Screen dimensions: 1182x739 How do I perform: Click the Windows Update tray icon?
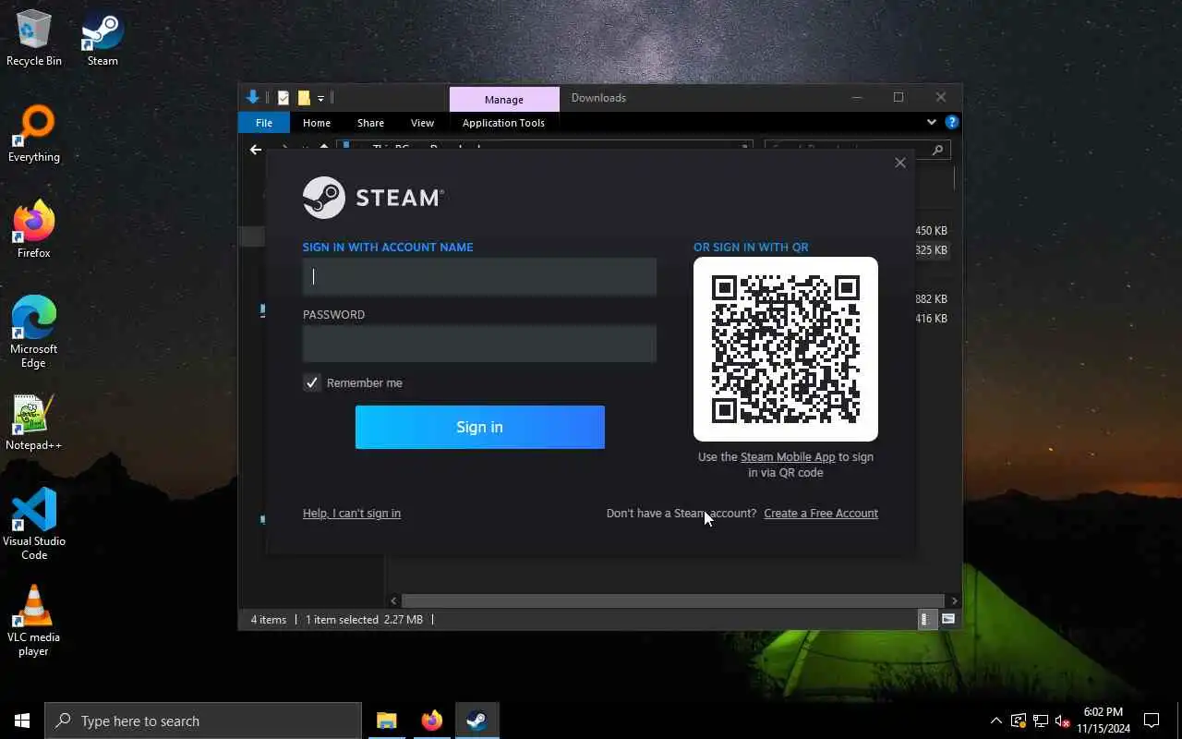point(1019,721)
